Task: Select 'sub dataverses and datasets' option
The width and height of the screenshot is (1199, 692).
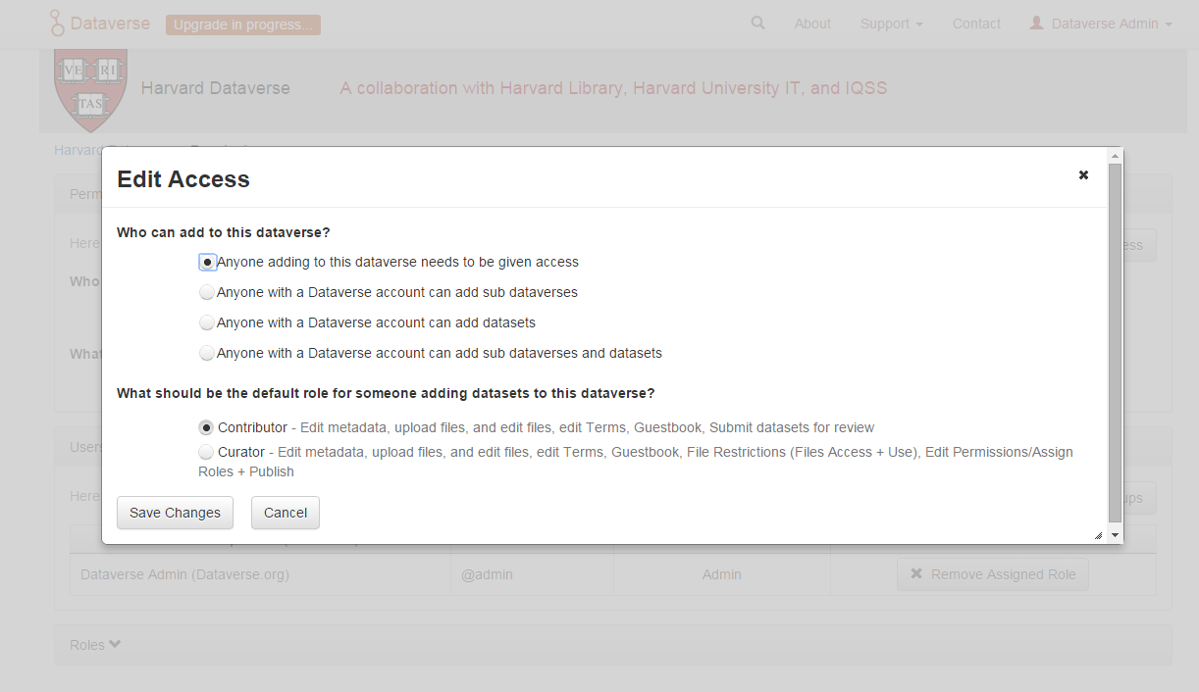Action: click(x=207, y=353)
